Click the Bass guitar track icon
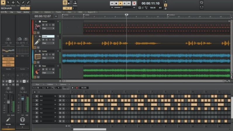This screenshot has width=233, height=131. tap(38, 71)
